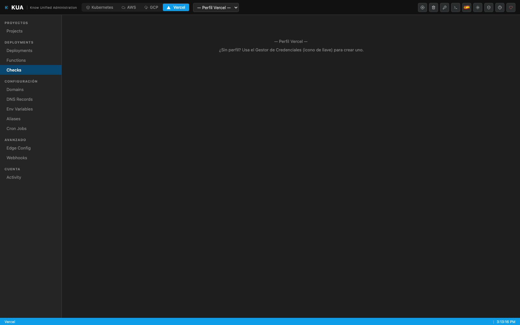Image resolution: width=520 pixels, height=325 pixels.
Task: Open the Perfil Vercel profile dropdown
Action: pos(216,7)
